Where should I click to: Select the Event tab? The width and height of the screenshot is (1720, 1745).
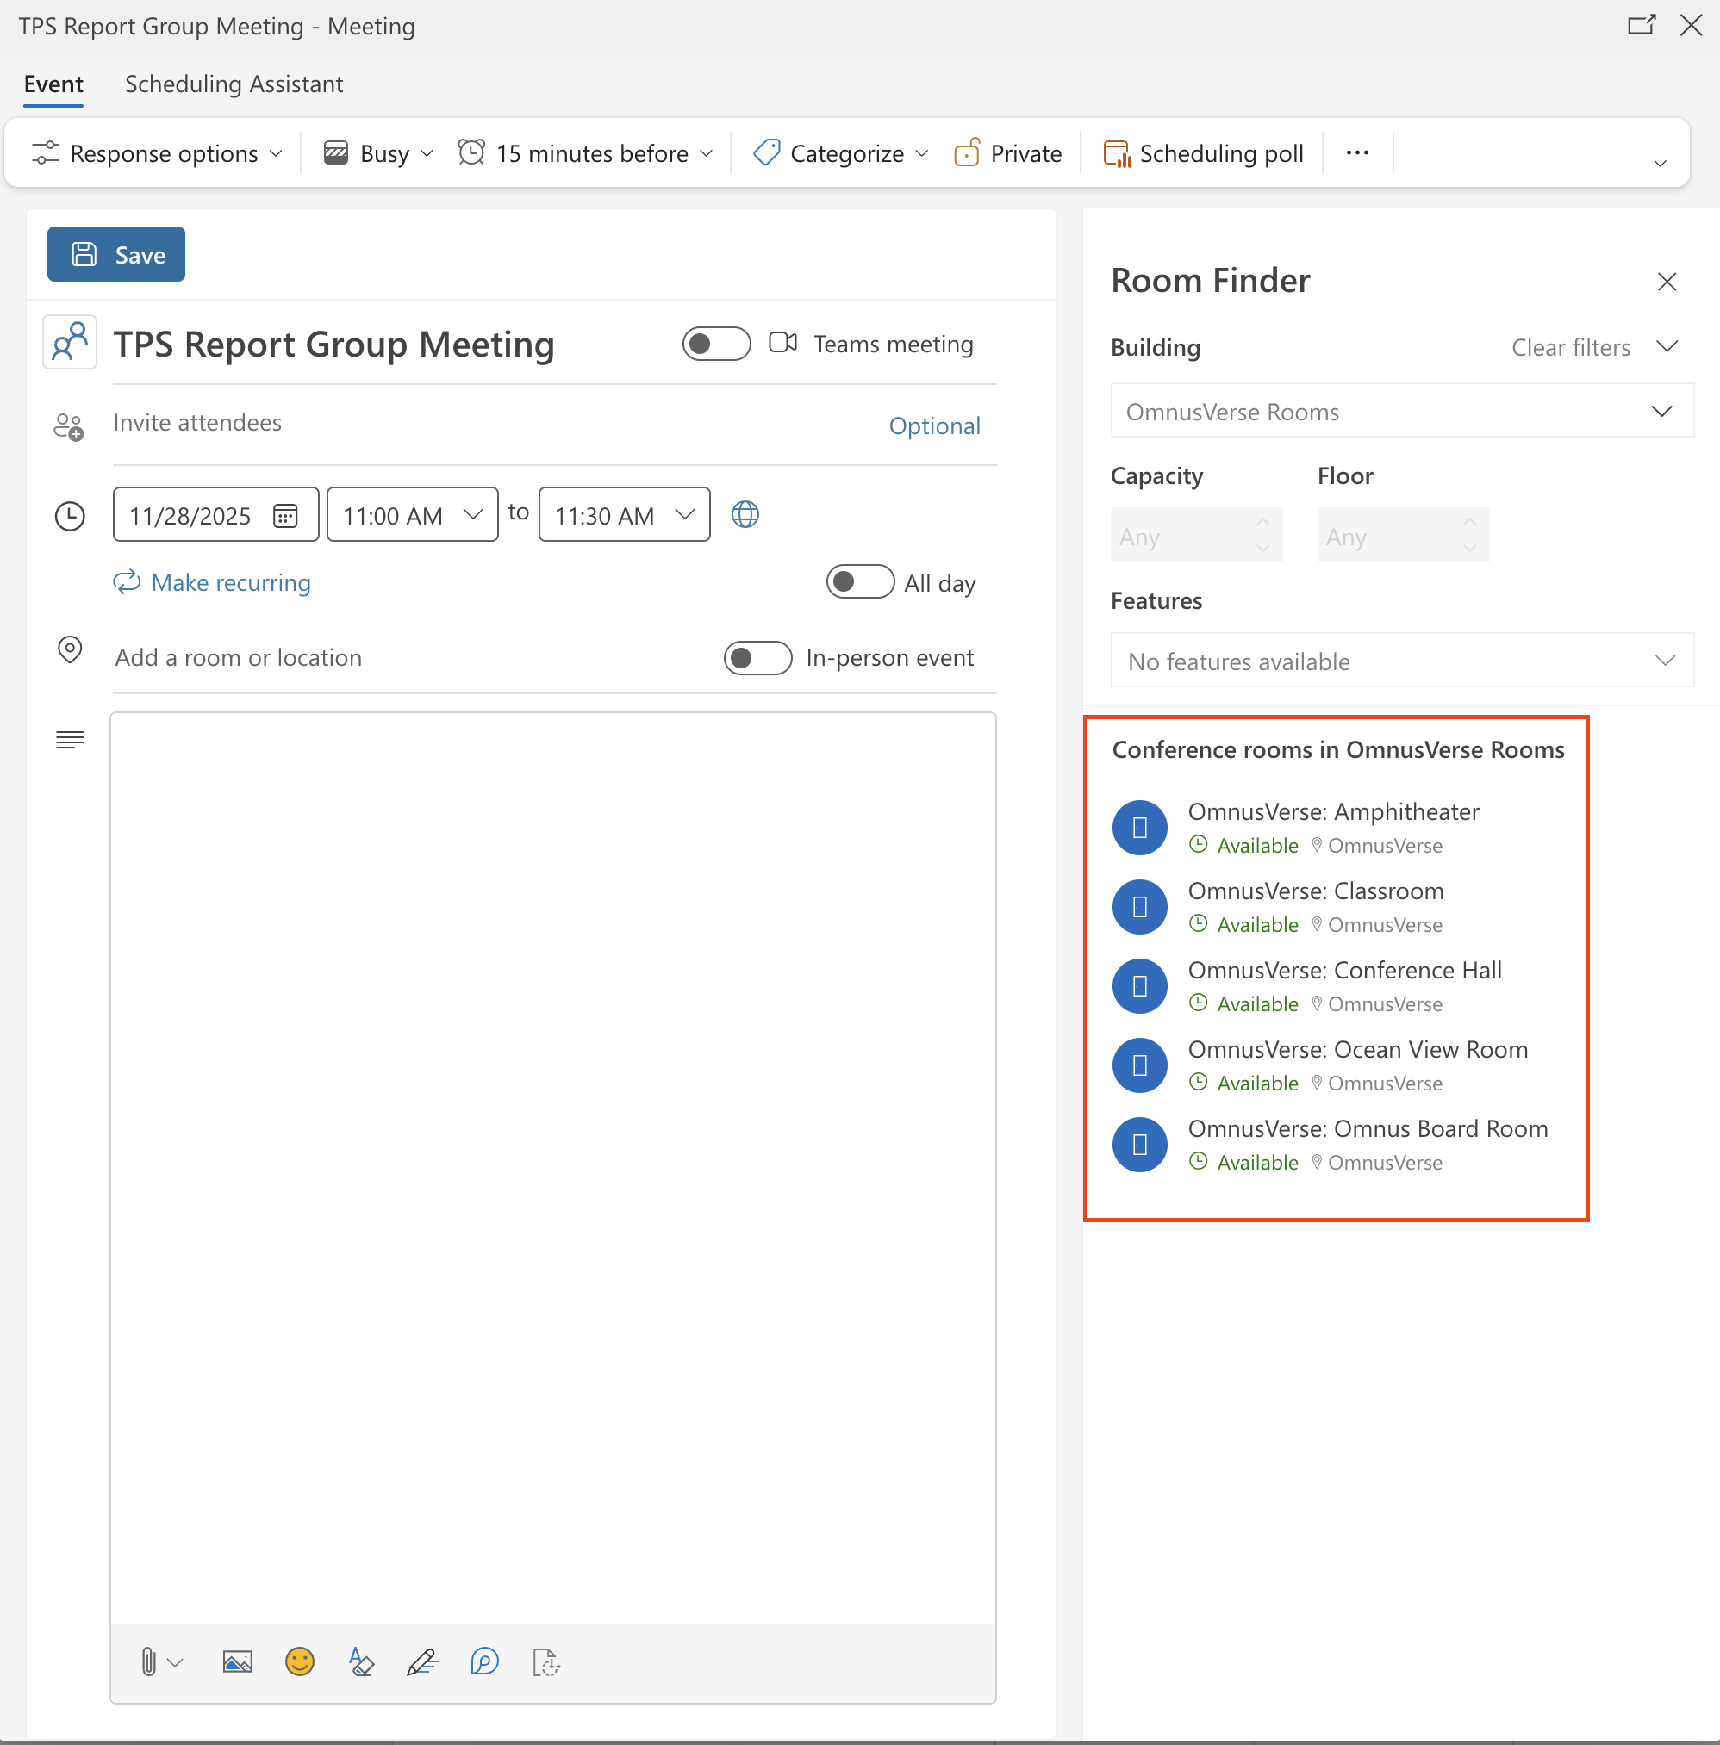pyautogui.click(x=53, y=84)
